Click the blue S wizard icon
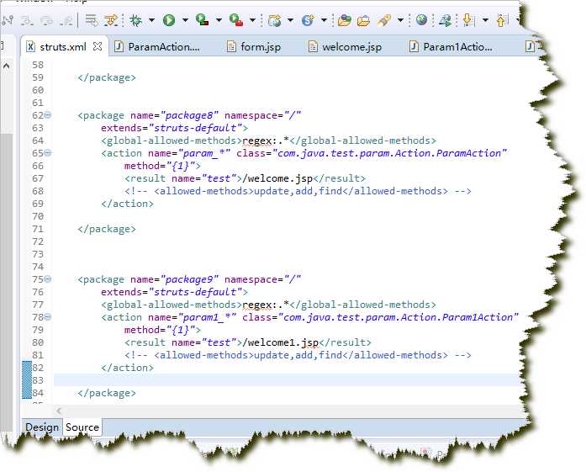 308,20
